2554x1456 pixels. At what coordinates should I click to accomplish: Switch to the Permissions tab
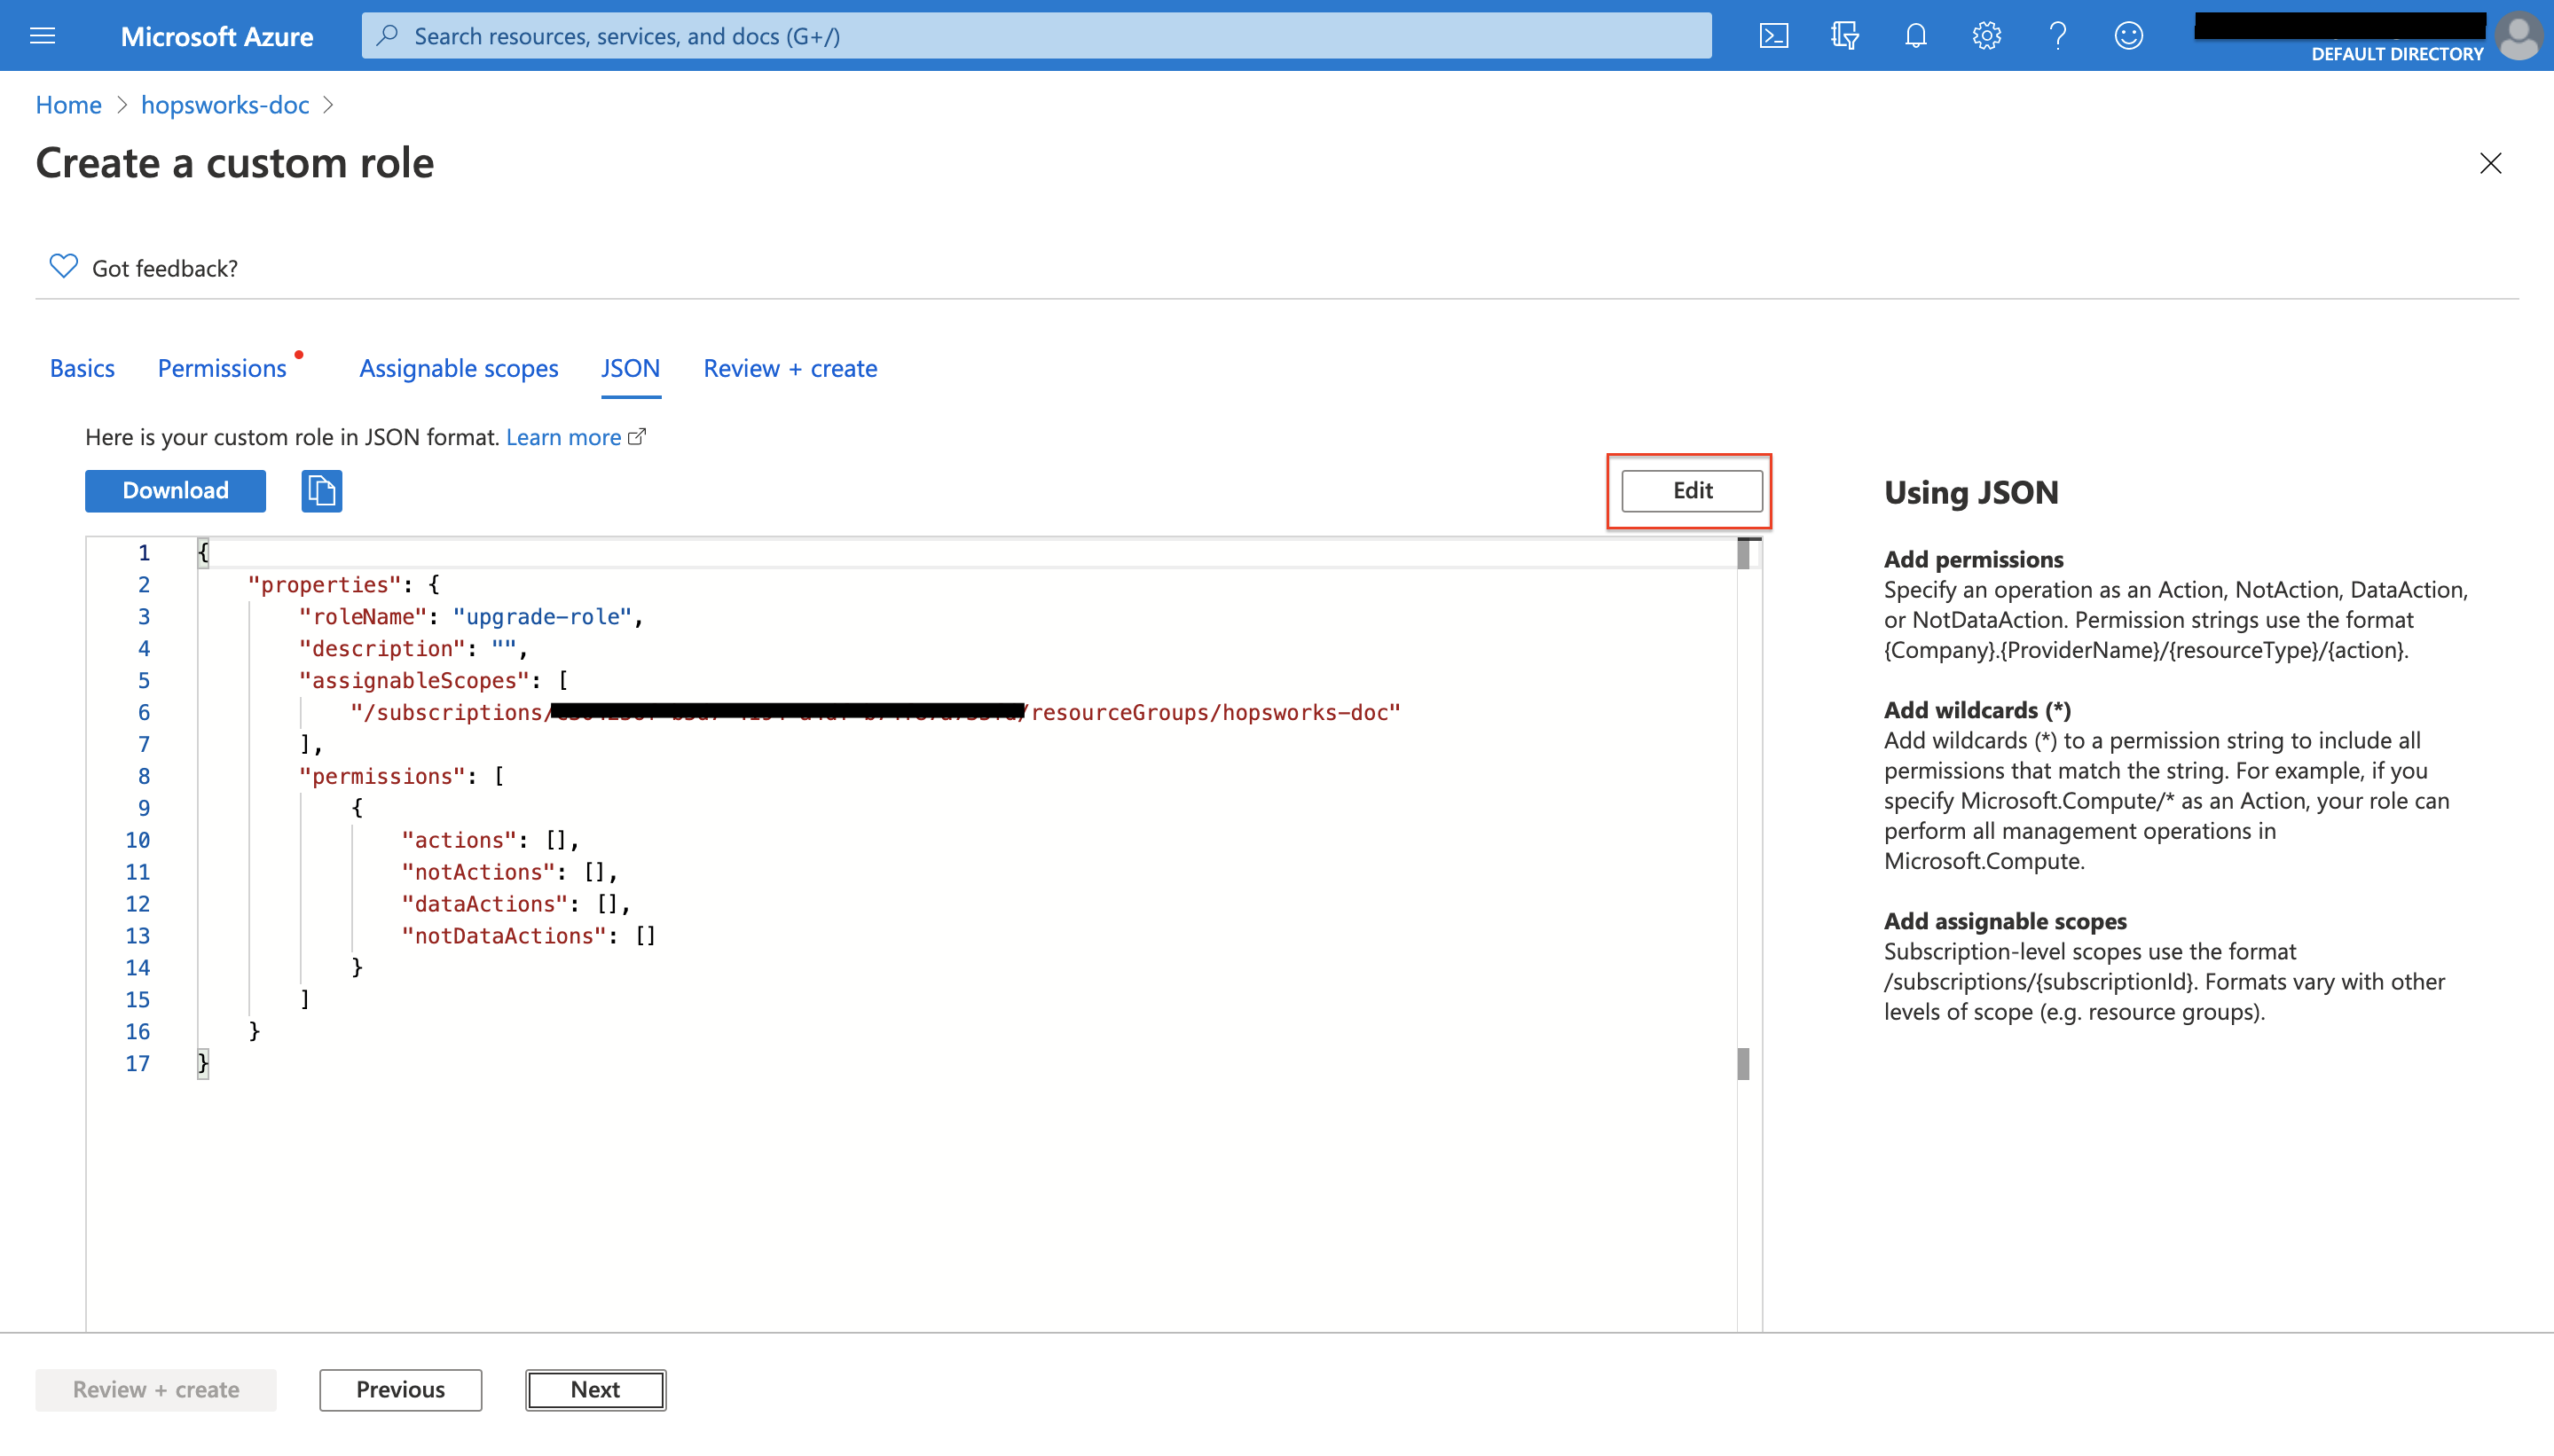(x=221, y=368)
